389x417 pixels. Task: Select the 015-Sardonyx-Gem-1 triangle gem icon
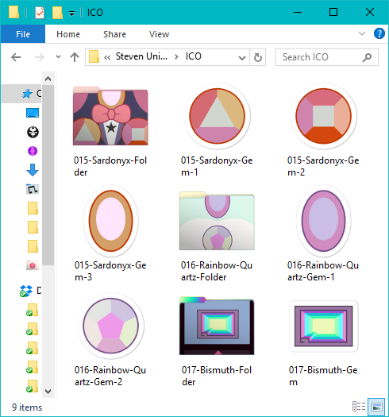pyautogui.click(x=217, y=116)
